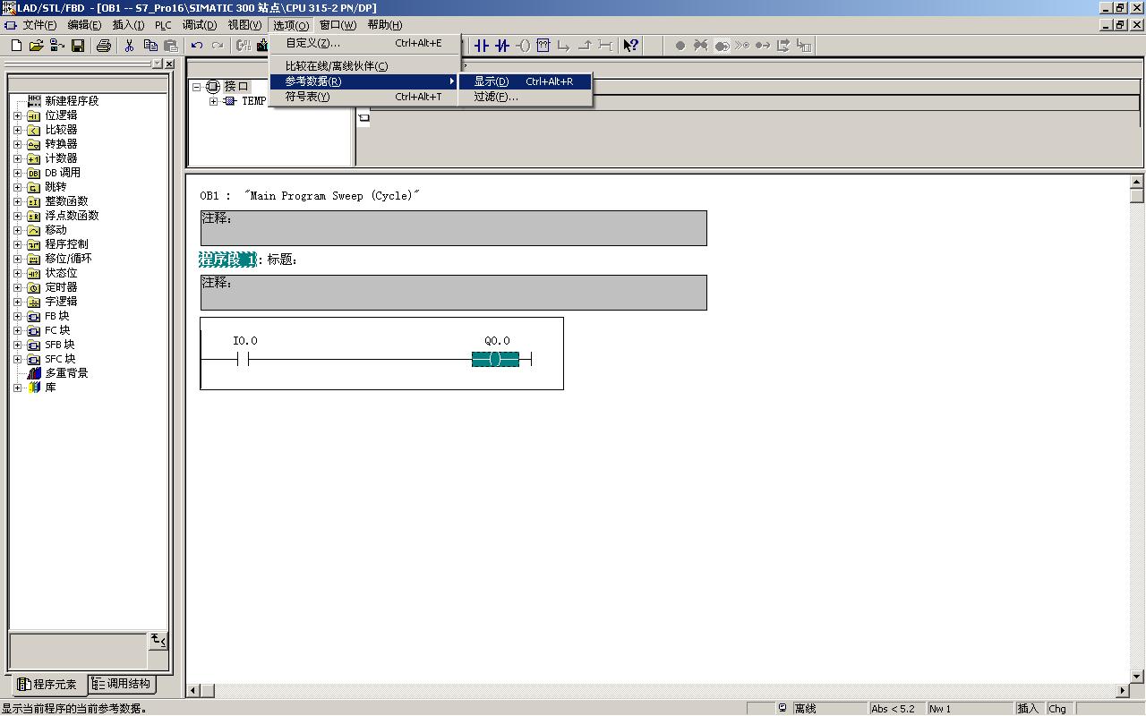Click the 程序段 1 network label
This screenshot has height=716, width=1146.
227,260
